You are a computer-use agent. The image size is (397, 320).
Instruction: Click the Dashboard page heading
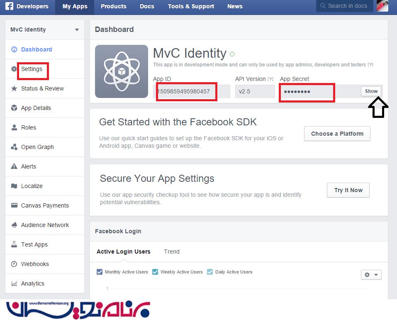114,29
